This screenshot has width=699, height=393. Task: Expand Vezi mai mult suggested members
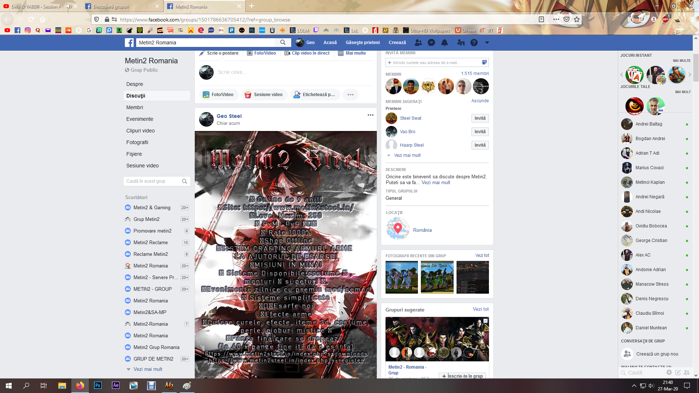pos(407,155)
